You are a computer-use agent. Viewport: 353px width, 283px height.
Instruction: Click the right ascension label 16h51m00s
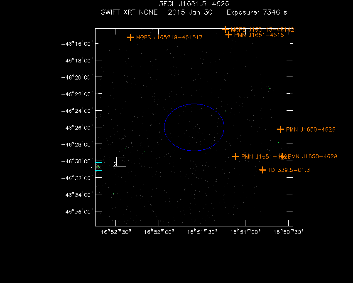(245, 232)
